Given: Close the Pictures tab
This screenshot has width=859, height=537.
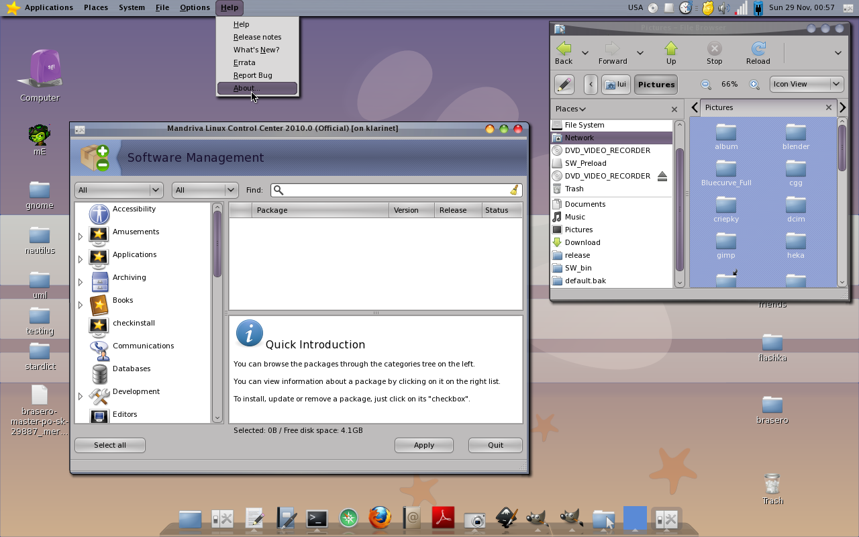Looking at the screenshot, I should (828, 107).
